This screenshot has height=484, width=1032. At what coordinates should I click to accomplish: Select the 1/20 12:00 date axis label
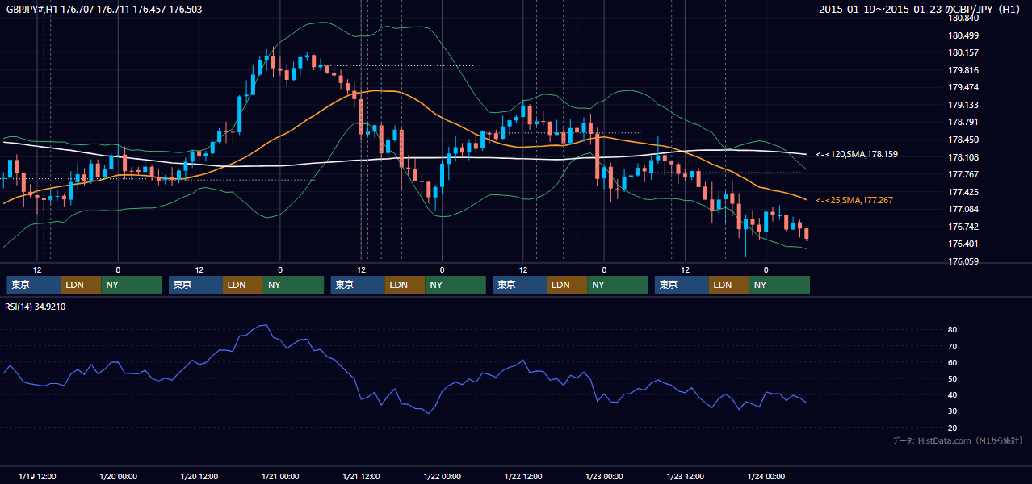point(199,476)
